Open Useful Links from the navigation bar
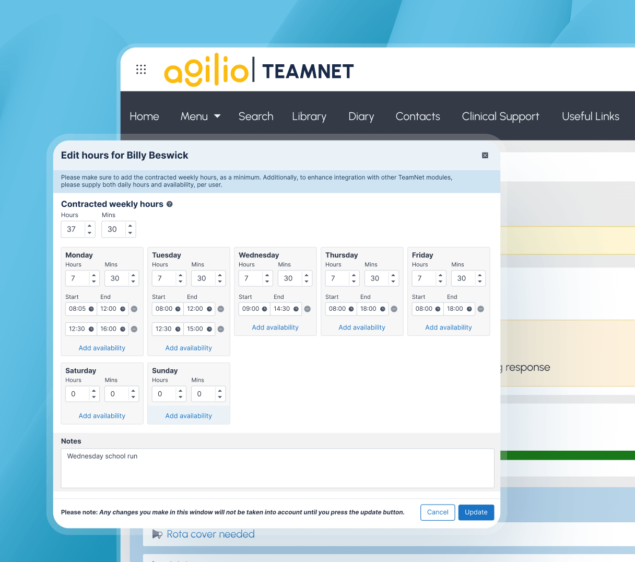Screen dimensions: 635x562 591,116
